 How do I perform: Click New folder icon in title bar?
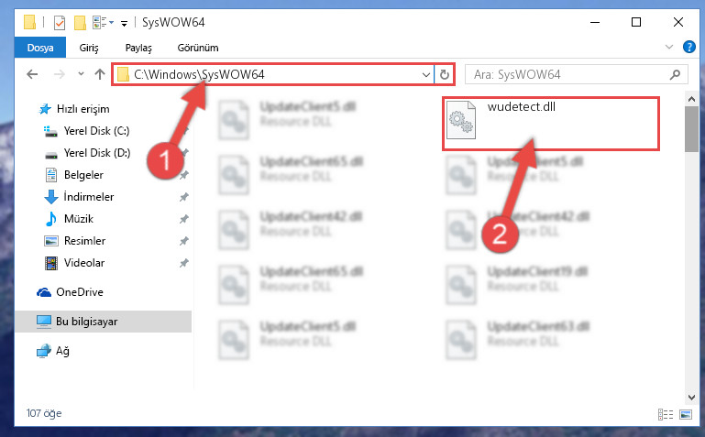tap(80, 23)
